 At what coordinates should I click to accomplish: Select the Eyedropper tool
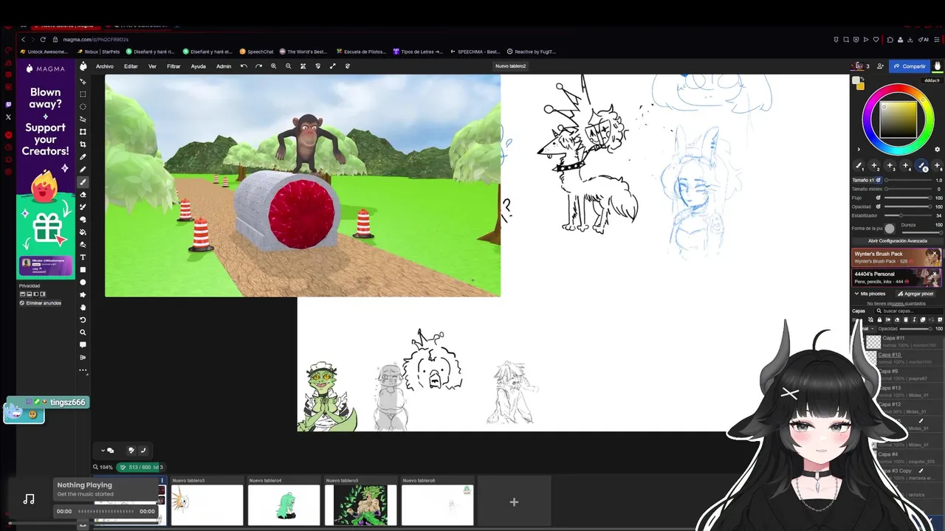(x=83, y=156)
